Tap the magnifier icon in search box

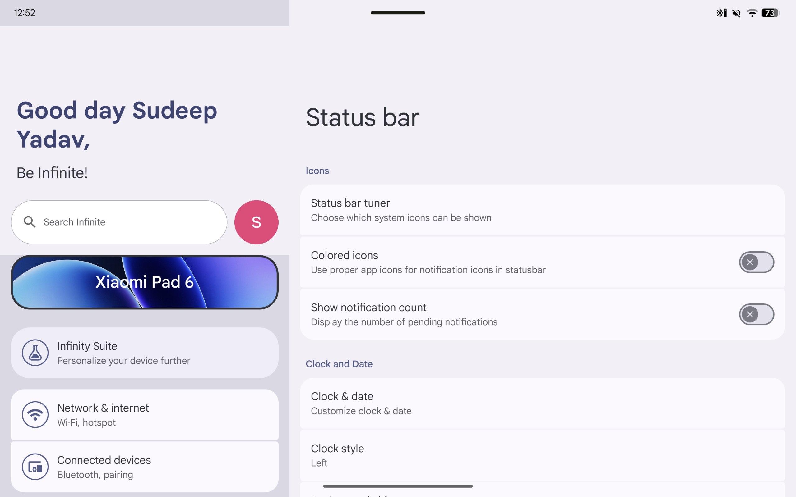[x=30, y=222]
